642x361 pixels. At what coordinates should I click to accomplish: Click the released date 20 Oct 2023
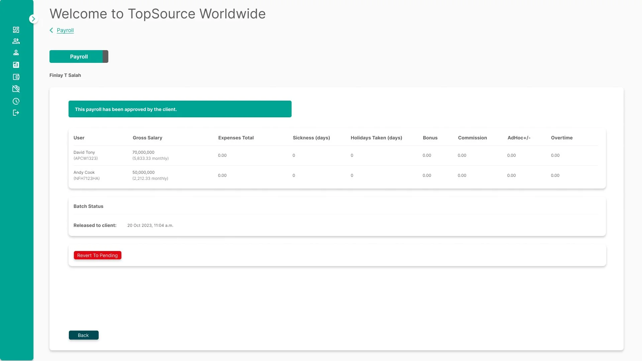[150, 226]
